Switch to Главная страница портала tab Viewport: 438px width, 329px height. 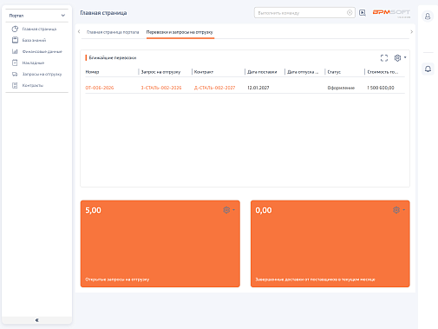(113, 32)
